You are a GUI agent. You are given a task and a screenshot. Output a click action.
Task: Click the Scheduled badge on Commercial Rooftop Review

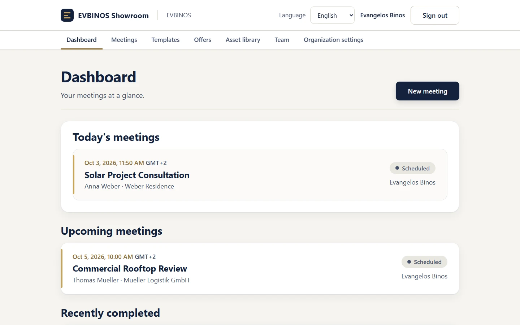pos(424,262)
